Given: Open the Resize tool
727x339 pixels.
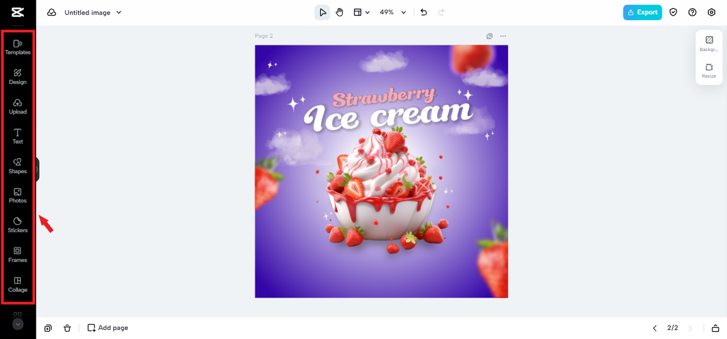Looking at the screenshot, I should 709,70.
